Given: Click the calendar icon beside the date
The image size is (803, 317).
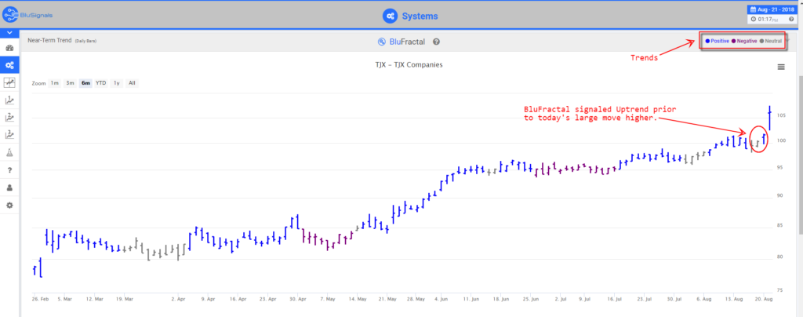Looking at the screenshot, I should pos(754,9).
